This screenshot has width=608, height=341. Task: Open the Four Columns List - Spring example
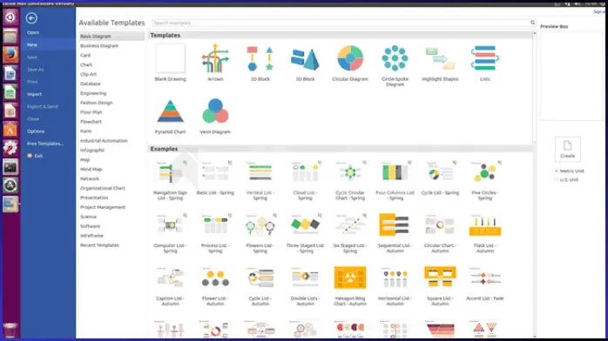[395, 180]
